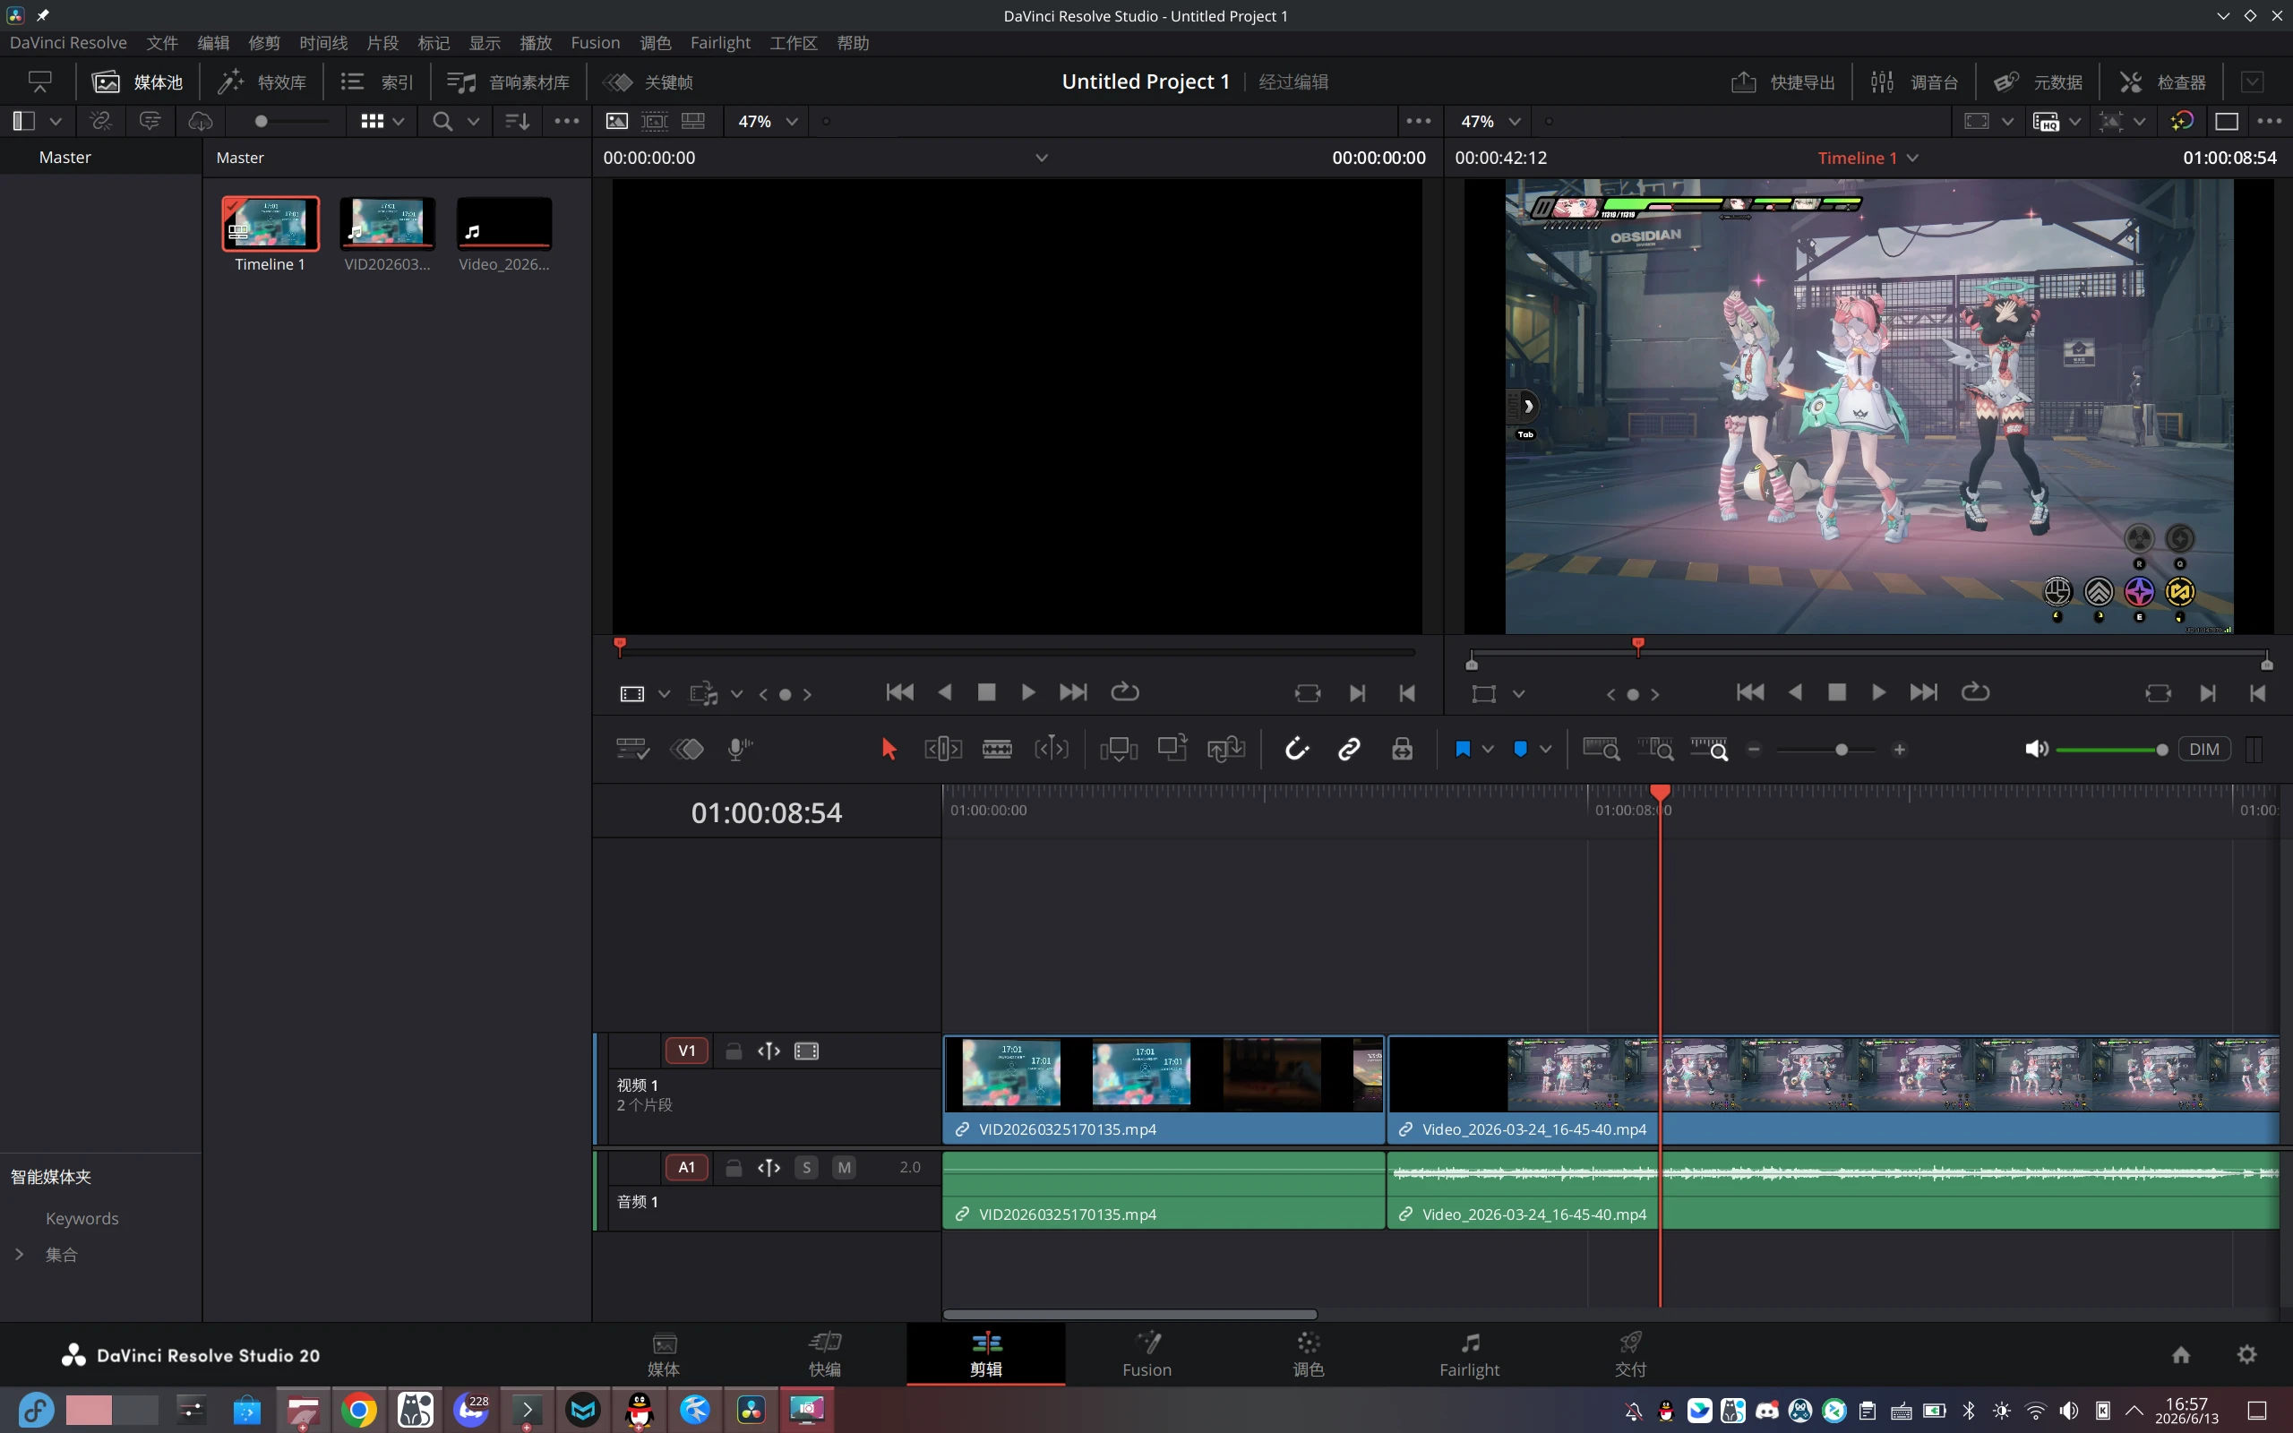Toggle Position Lock
The image size is (2293, 1433).
click(x=1403, y=749)
